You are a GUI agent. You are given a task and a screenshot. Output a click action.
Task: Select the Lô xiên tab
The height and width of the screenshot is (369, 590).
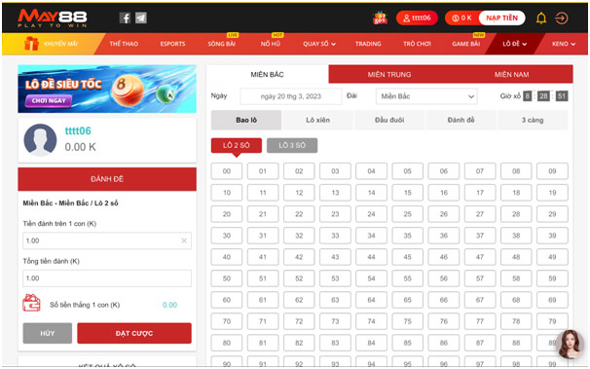tap(317, 120)
